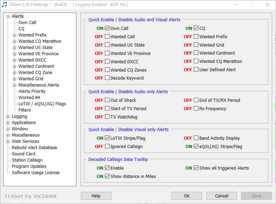The width and height of the screenshot is (276, 204).
Task: Uncheck eQSL(AG) Stripe/Flag checkbox
Action: 196,146
